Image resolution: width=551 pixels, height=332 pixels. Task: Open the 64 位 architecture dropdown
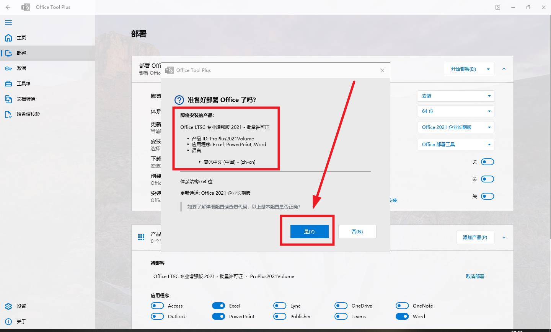click(456, 111)
